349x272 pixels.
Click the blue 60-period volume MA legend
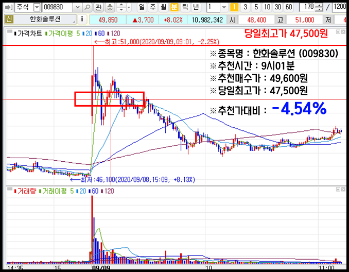click(94, 191)
